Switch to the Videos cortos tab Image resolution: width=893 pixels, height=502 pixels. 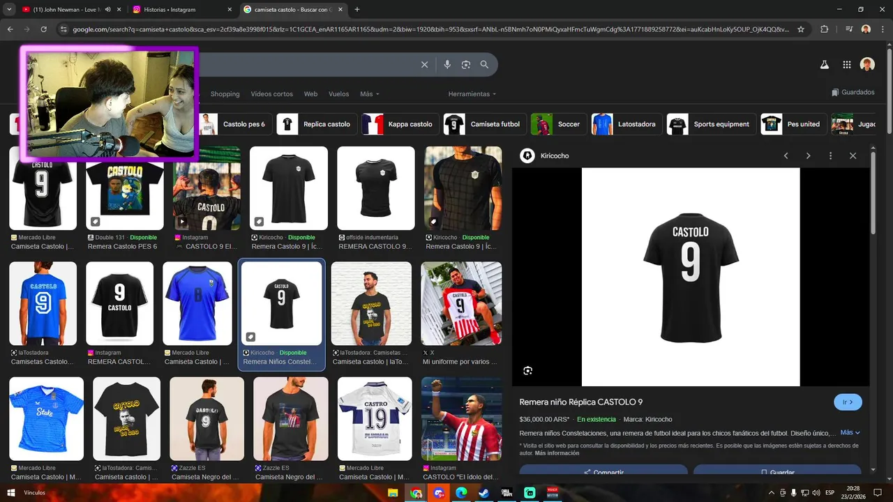pos(272,94)
